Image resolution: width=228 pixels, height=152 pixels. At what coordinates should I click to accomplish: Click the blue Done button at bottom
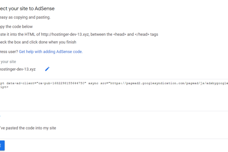pyautogui.click(x=2, y=145)
